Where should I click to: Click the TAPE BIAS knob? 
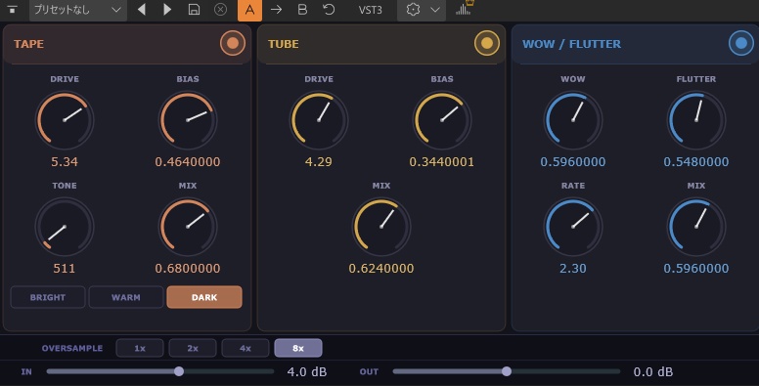coord(188,120)
